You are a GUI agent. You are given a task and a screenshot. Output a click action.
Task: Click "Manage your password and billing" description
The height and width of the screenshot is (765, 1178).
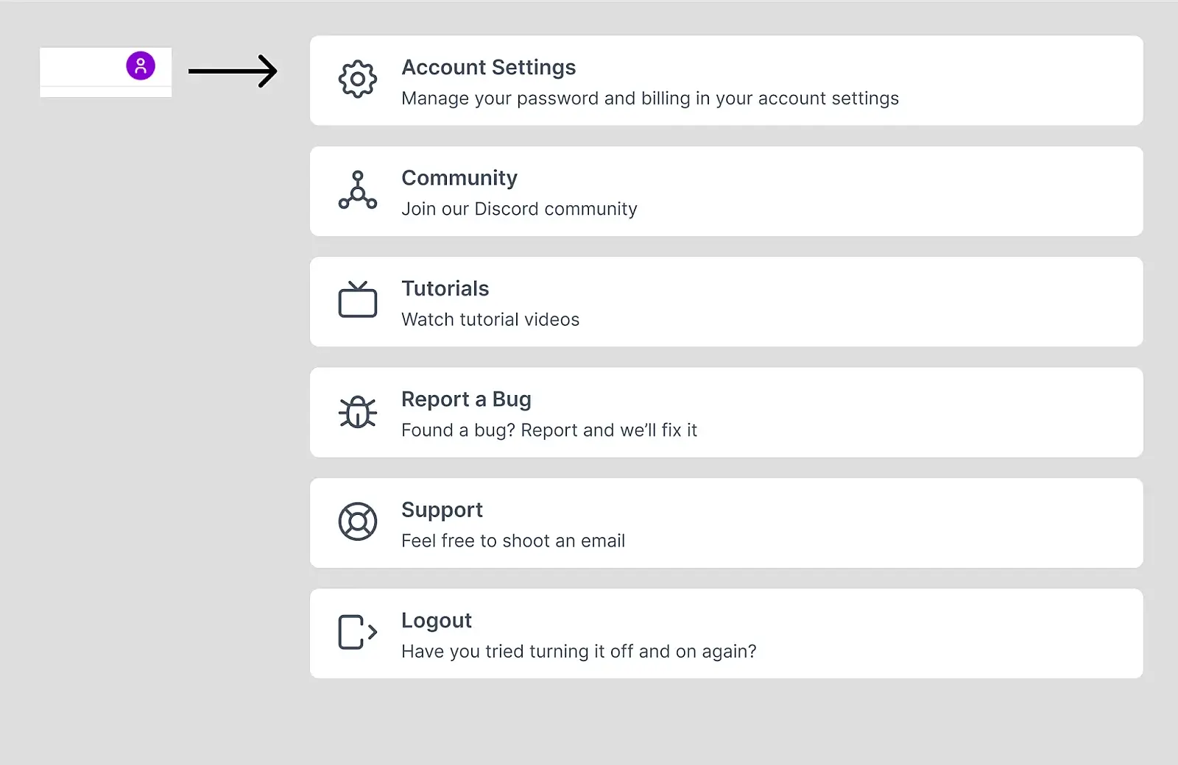pos(650,99)
